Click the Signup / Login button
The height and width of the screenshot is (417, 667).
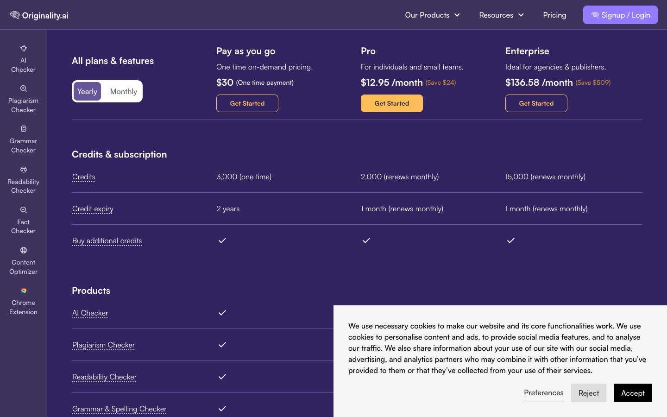[x=620, y=15]
